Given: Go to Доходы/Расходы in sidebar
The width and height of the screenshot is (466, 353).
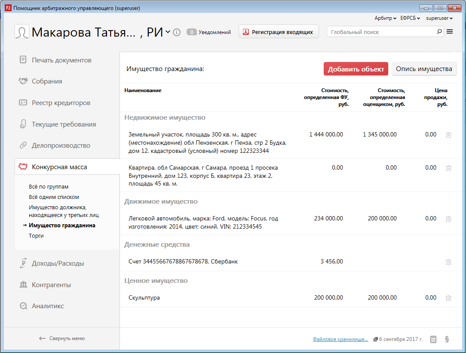Looking at the screenshot, I should coord(58,263).
